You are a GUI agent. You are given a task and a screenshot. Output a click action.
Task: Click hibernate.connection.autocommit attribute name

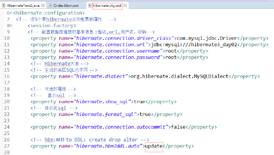121,127
